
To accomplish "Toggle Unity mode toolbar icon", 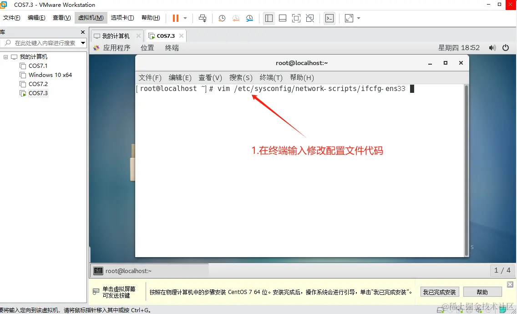I will point(310,18).
